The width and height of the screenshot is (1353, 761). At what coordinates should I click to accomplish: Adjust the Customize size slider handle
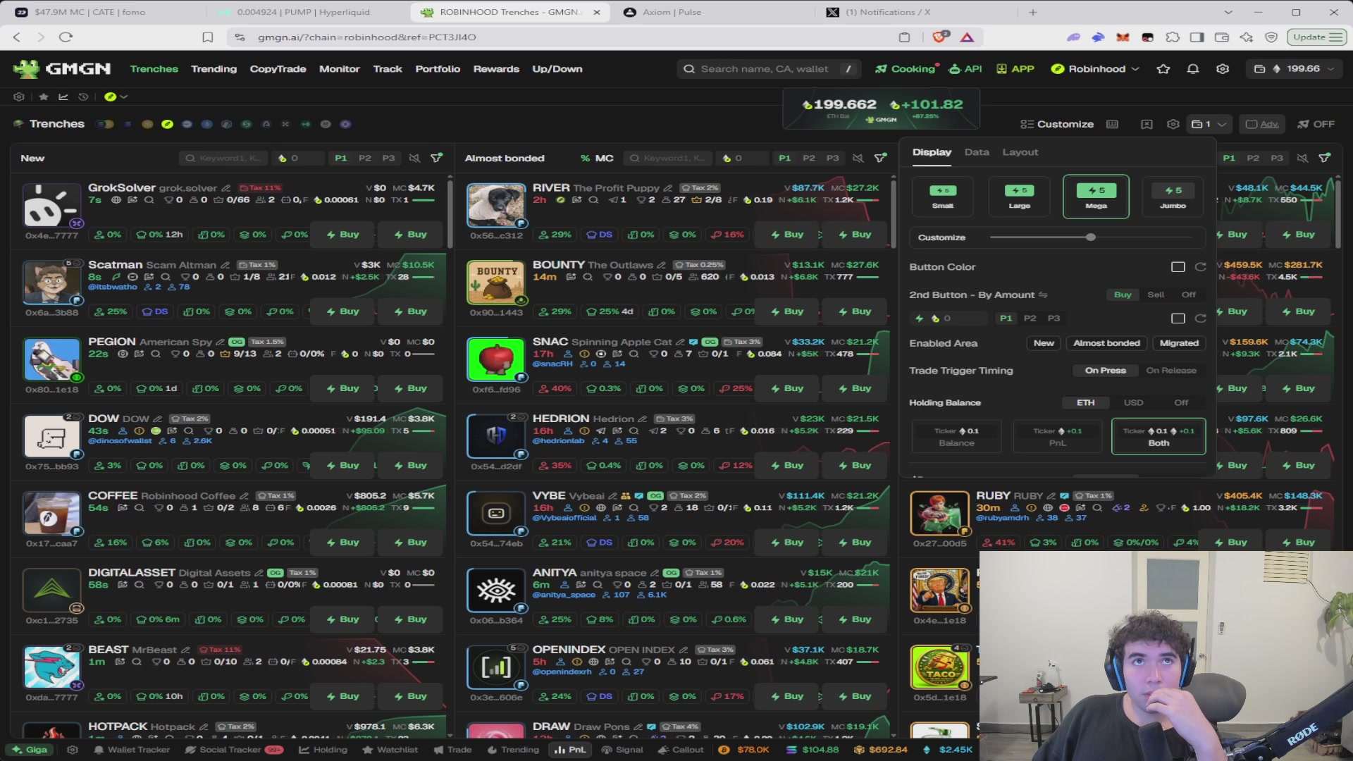(1091, 237)
